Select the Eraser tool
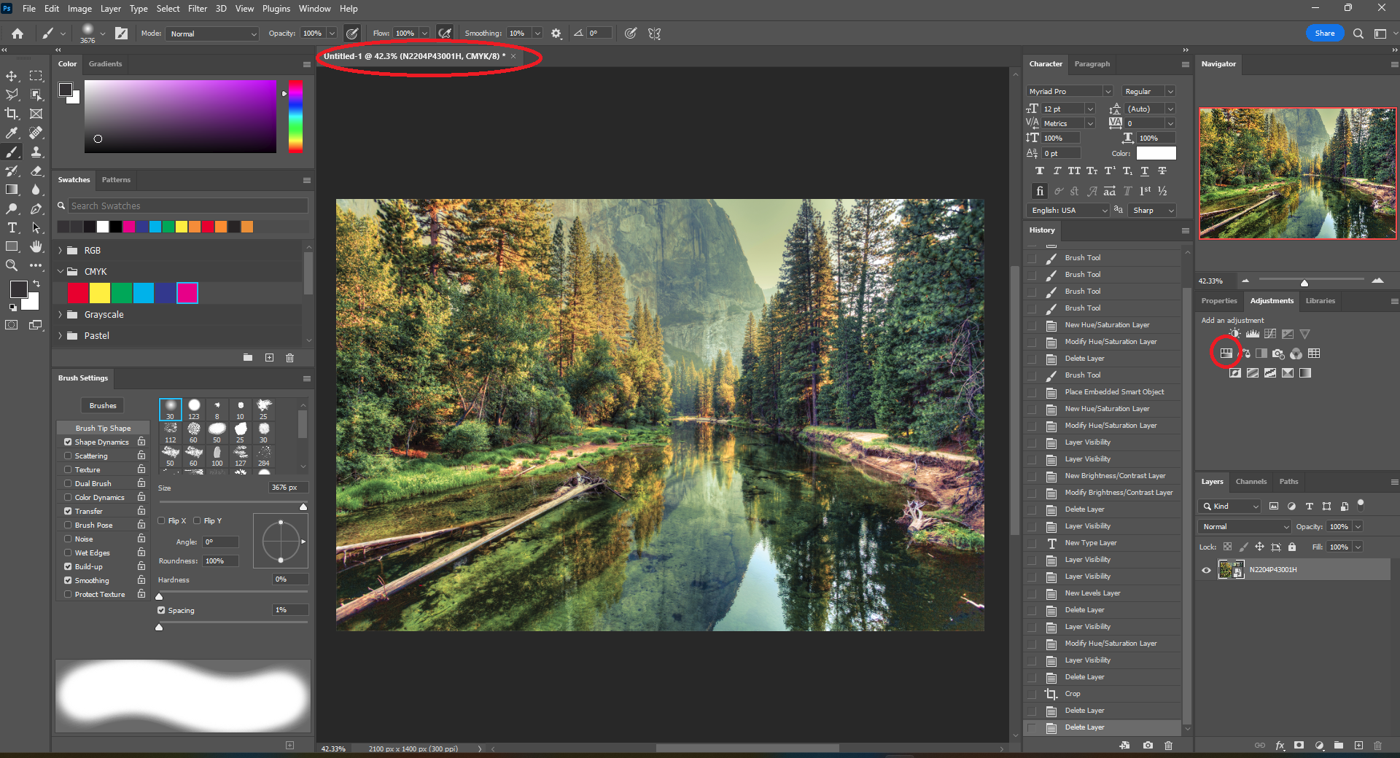The image size is (1400, 758). (x=36, y=171)
